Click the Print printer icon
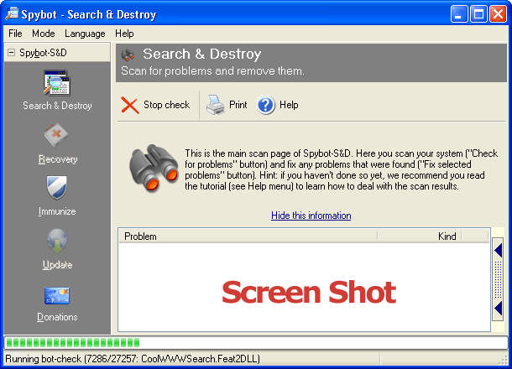 click(x=216, y=105)
